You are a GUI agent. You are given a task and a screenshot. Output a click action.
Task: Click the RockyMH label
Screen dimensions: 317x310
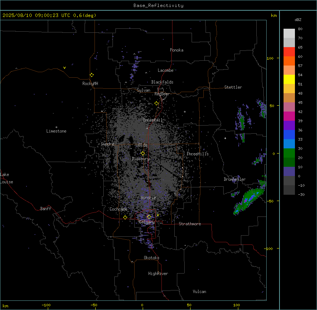(x=90, y=84)
